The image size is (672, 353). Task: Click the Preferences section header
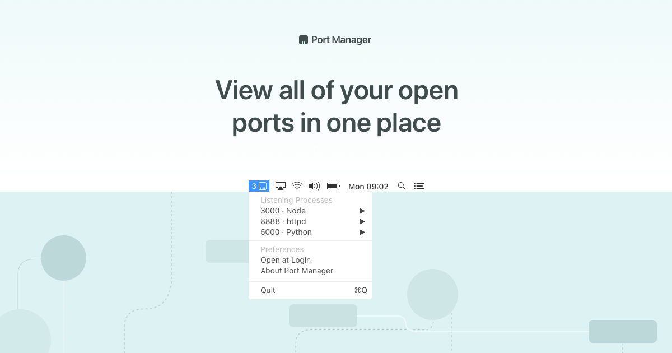pyautogui.click(x=282, y=249)
